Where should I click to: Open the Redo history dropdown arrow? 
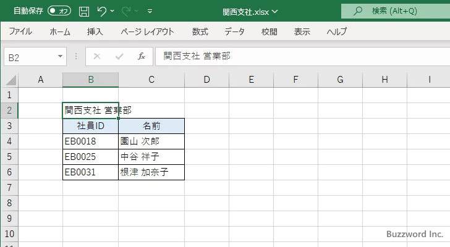[x=137, y=11]
